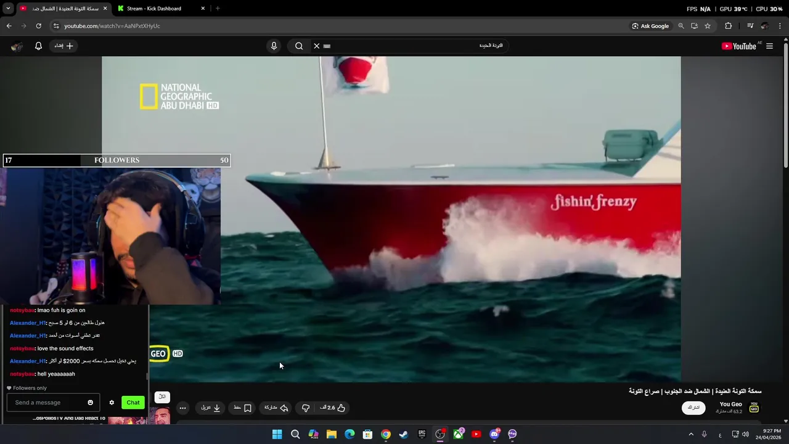Open the volume icon in system tray
789x444 pixels.
tap(745, 434)
